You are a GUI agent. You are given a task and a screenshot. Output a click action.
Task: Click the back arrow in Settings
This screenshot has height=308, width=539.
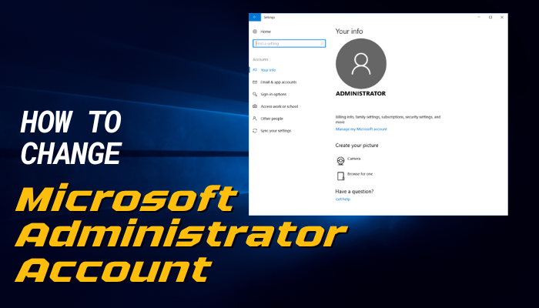[255, 17]
